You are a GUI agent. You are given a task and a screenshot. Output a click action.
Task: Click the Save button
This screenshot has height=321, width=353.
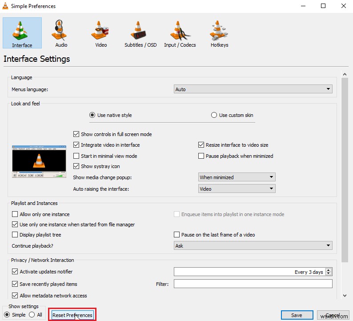(297, 315)
